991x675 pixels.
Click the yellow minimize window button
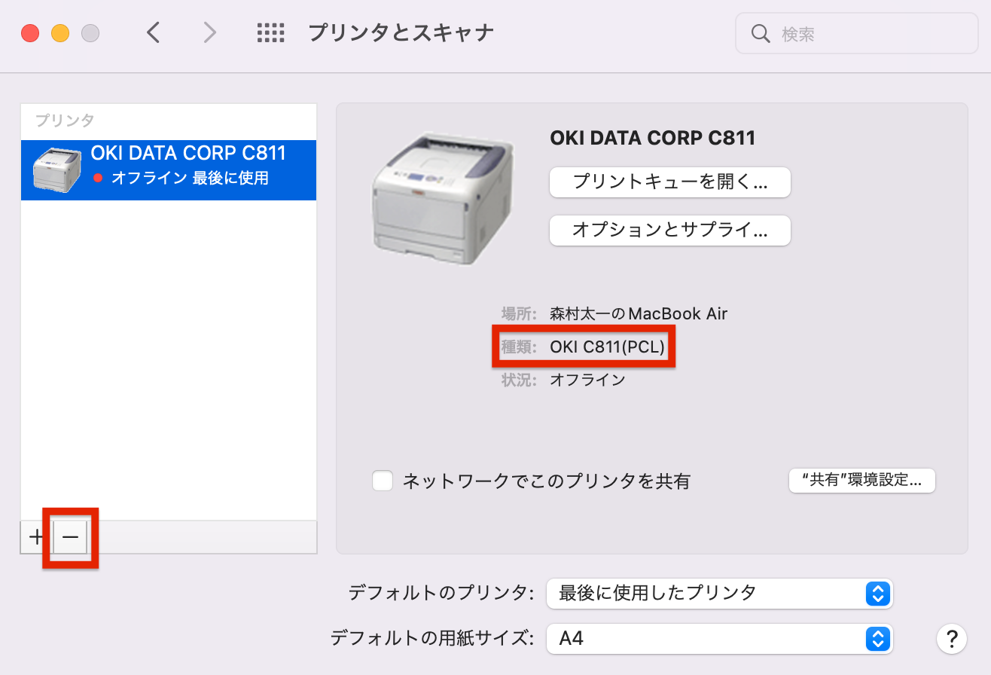coord(60,33)
